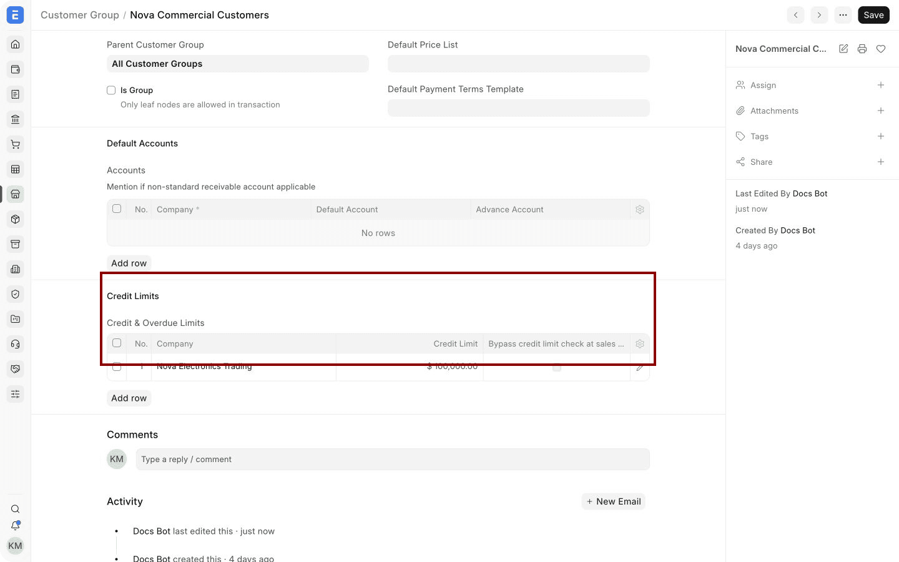Click the bank building sidebar icon

[x=16, y=119]
